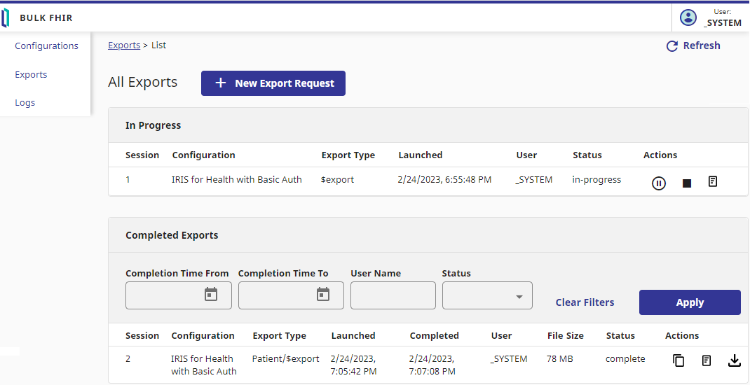Click the Bulk FHIR logo icon
The width and height of the screenshot is (750, 385).
pos(6,18)
